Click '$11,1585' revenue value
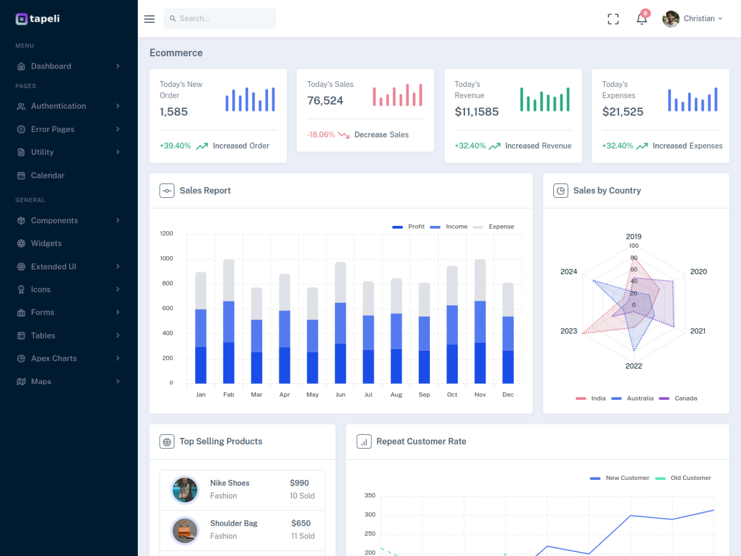 coord(477,112)
